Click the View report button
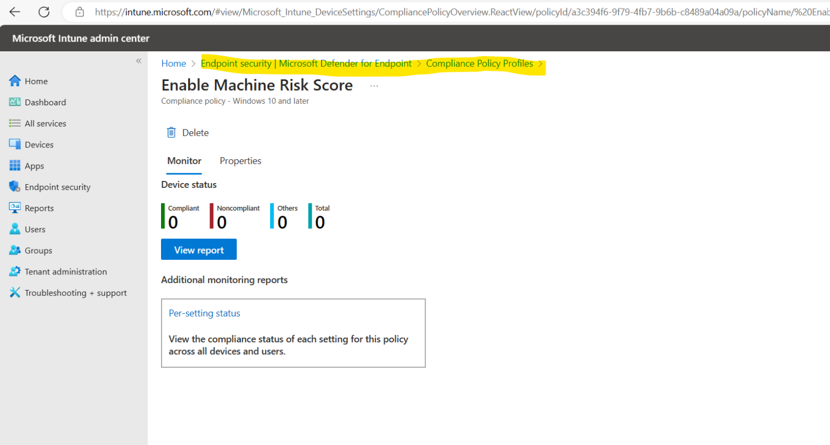830x445 pixels. (198, 249)
